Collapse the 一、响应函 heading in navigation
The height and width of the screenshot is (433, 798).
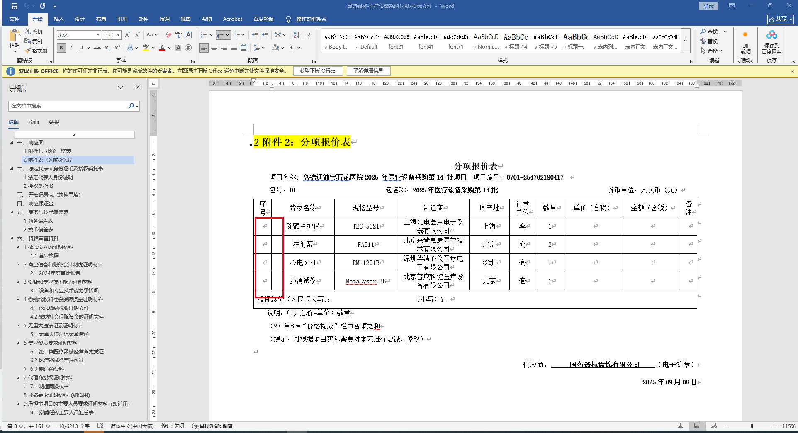(x=12, y=143)
